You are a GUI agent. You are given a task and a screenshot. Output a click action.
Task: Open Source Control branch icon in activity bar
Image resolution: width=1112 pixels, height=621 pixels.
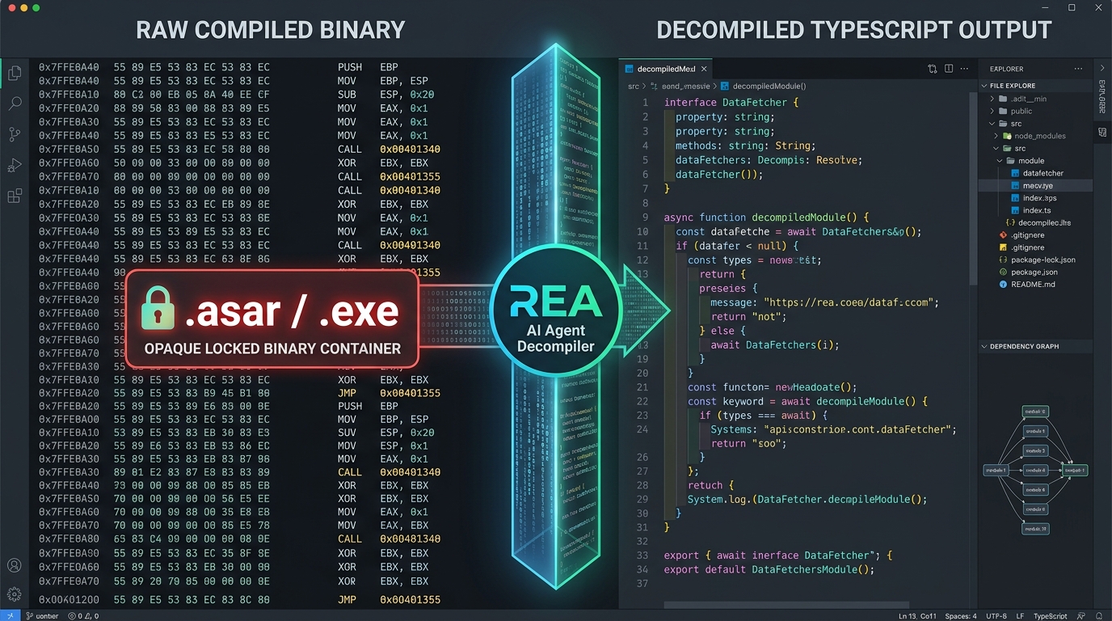[x=15, y=134]
